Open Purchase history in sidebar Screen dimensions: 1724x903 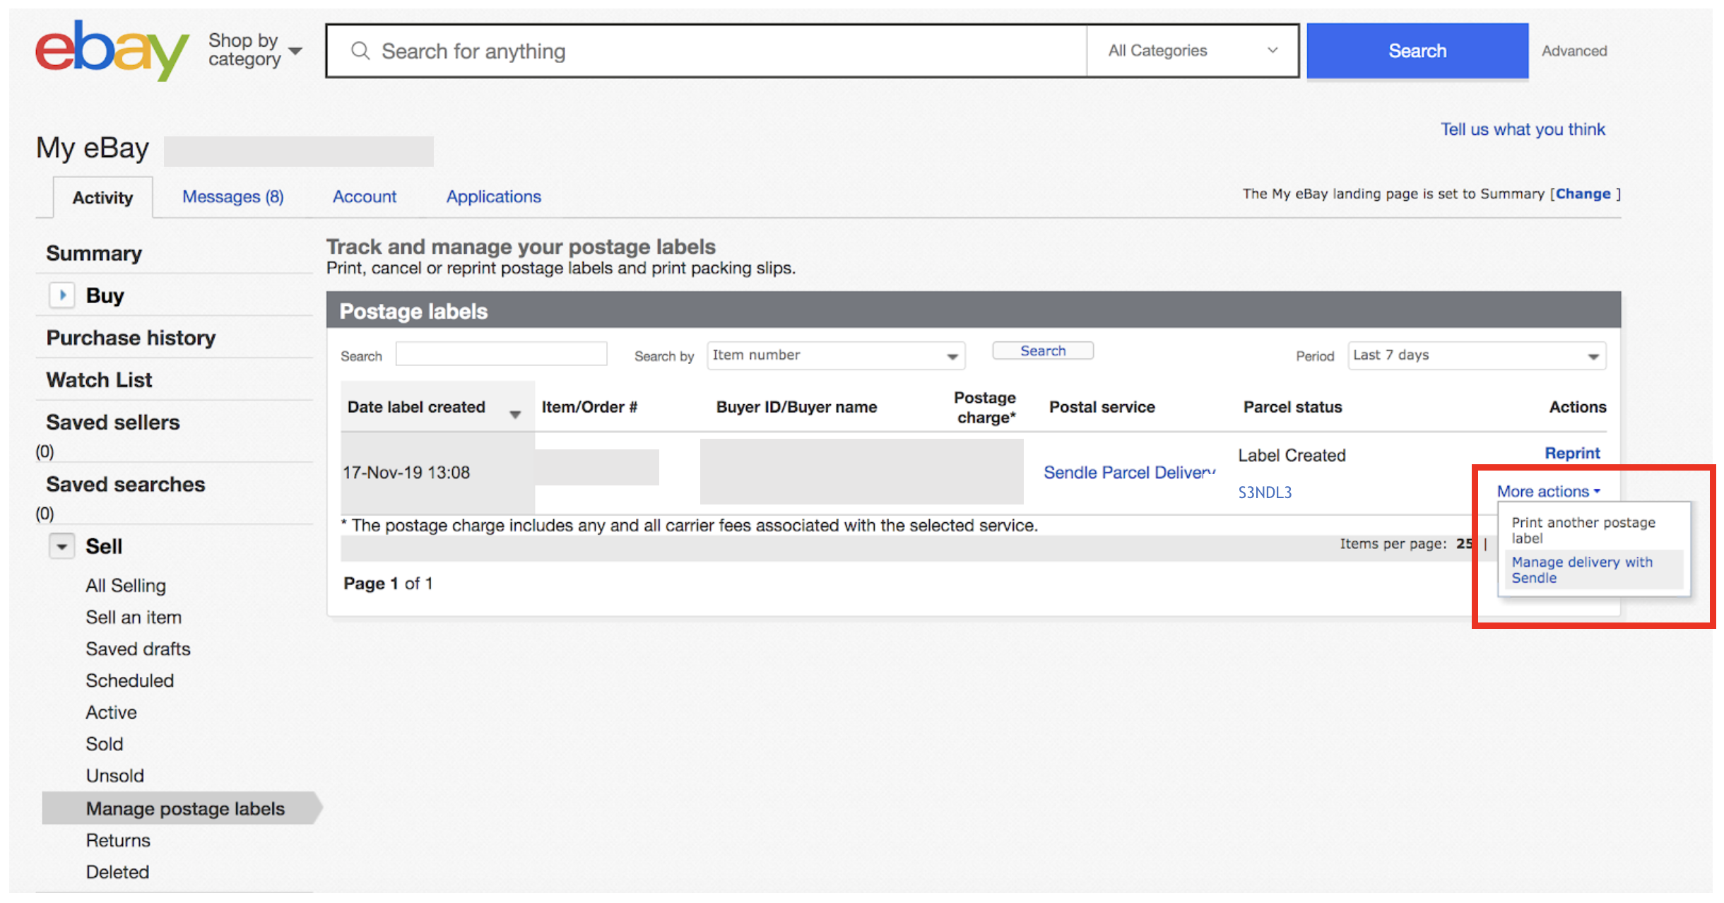click(x=131, y=338)
